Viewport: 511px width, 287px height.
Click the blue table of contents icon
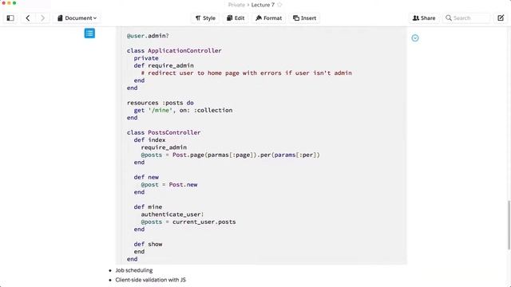pyautogui.click(x=89, y=33)
